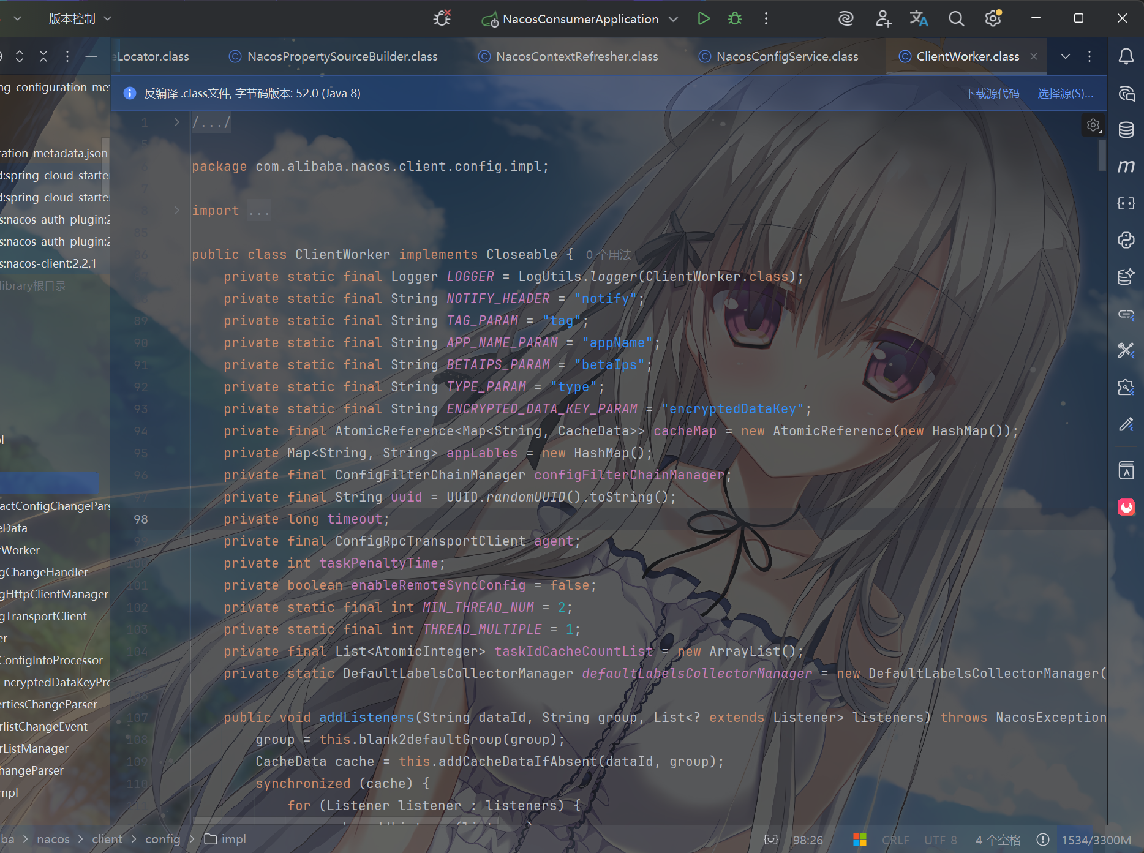Viewport: 1144px width, 853px height.
Task: Open the link-style tool window icon in right sidebar
Action: tap(1126, 314)
